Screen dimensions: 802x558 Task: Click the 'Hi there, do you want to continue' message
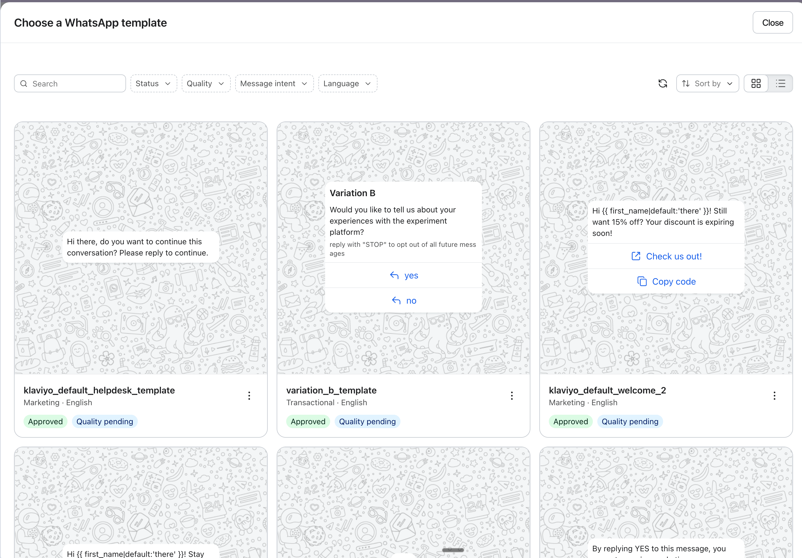pyautogui.click(x=141, y=247)
